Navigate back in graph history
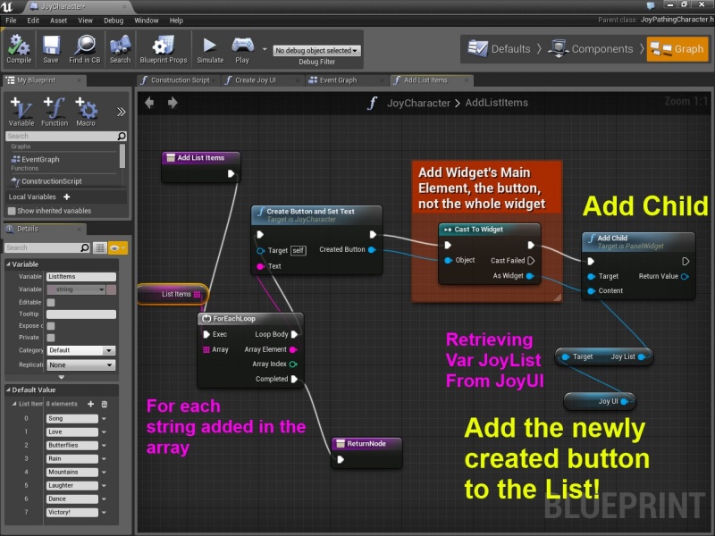The width and height of the screenshot is (715, 536). 149,103
